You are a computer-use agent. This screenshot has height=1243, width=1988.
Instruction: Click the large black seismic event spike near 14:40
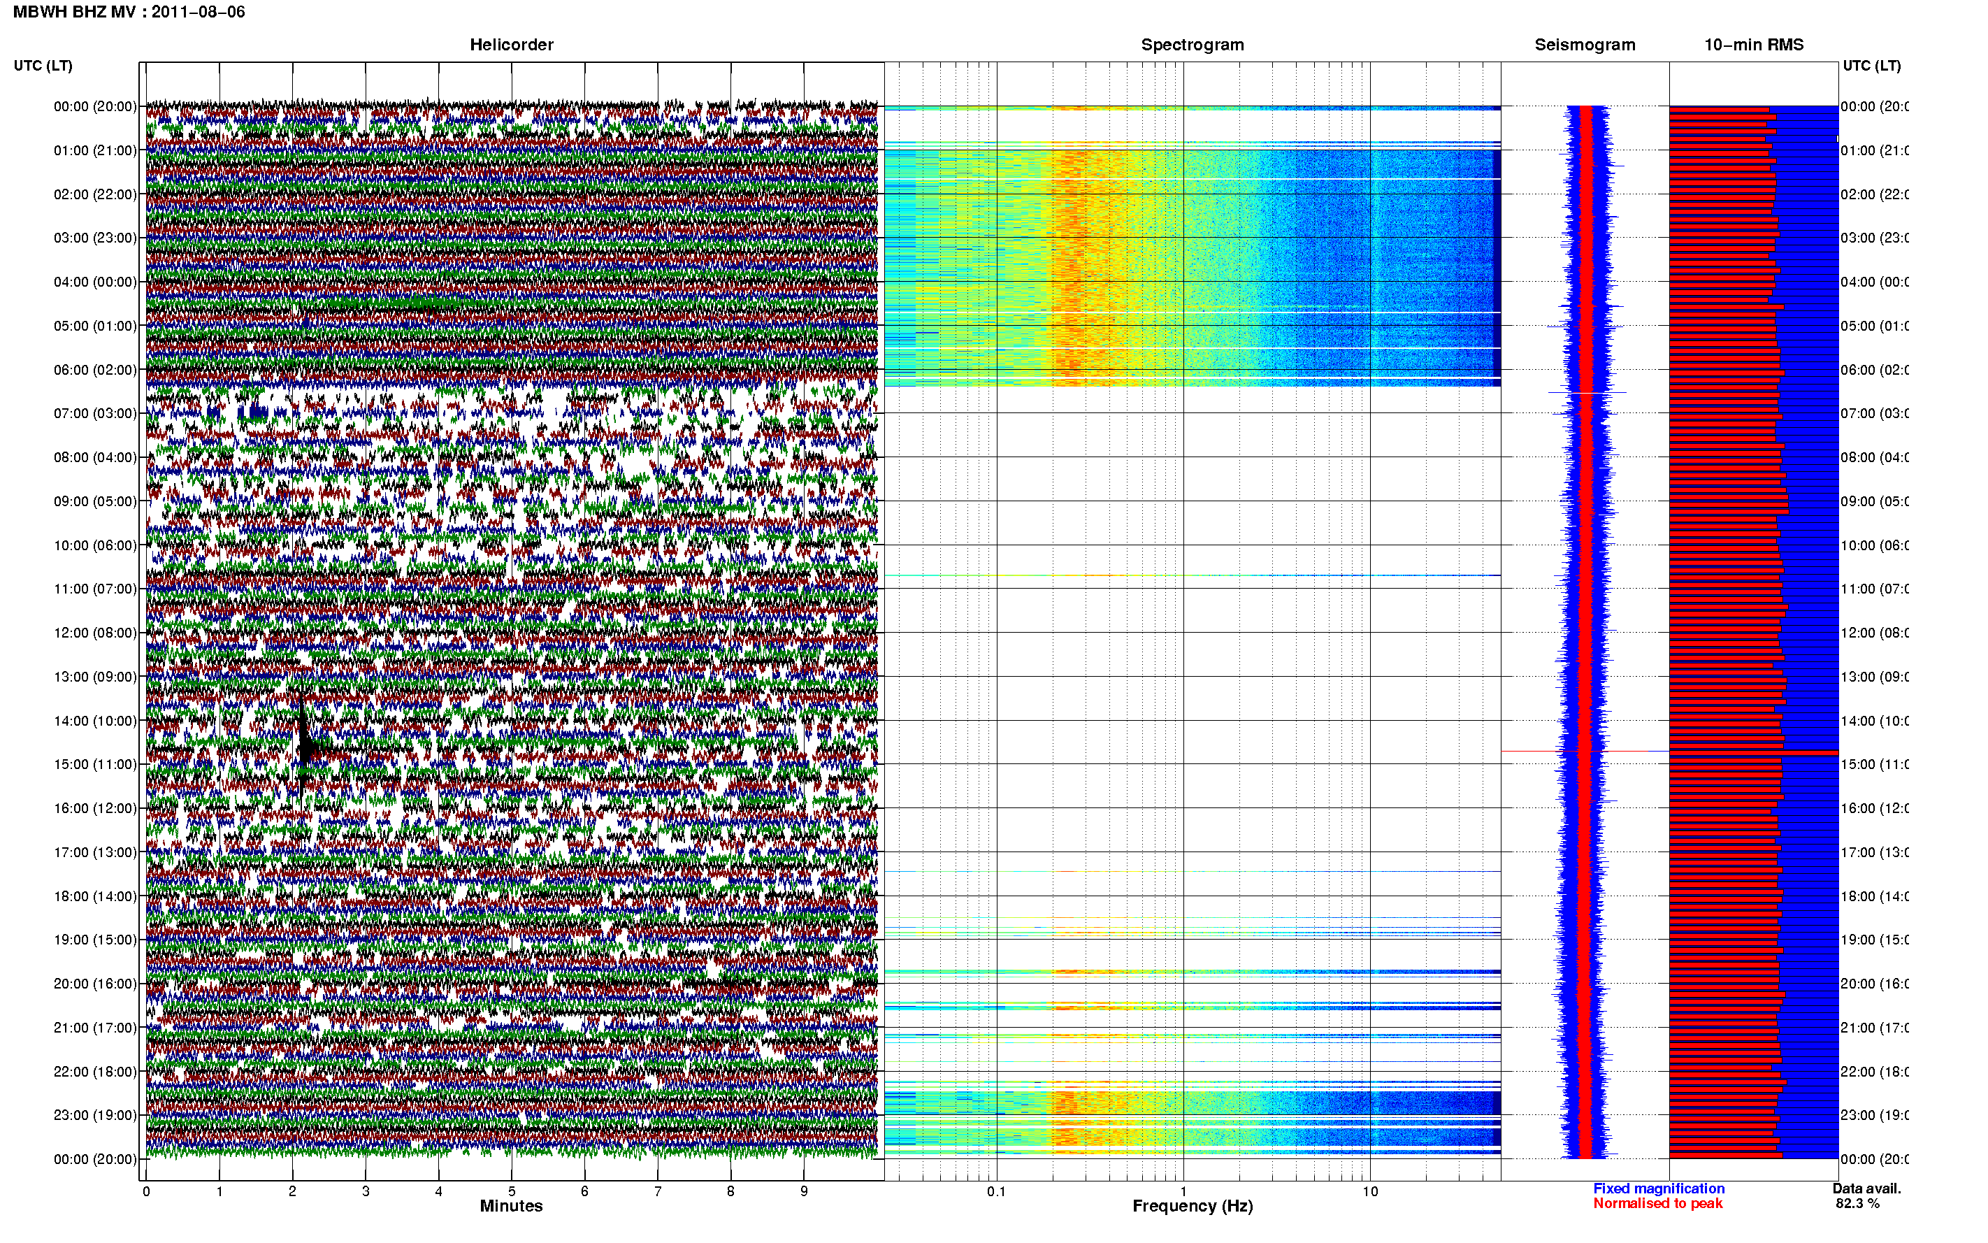304,746
